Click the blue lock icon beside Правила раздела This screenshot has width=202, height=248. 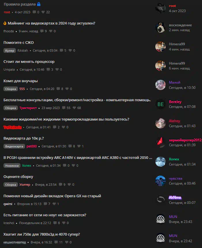click(x=39, y=4)
